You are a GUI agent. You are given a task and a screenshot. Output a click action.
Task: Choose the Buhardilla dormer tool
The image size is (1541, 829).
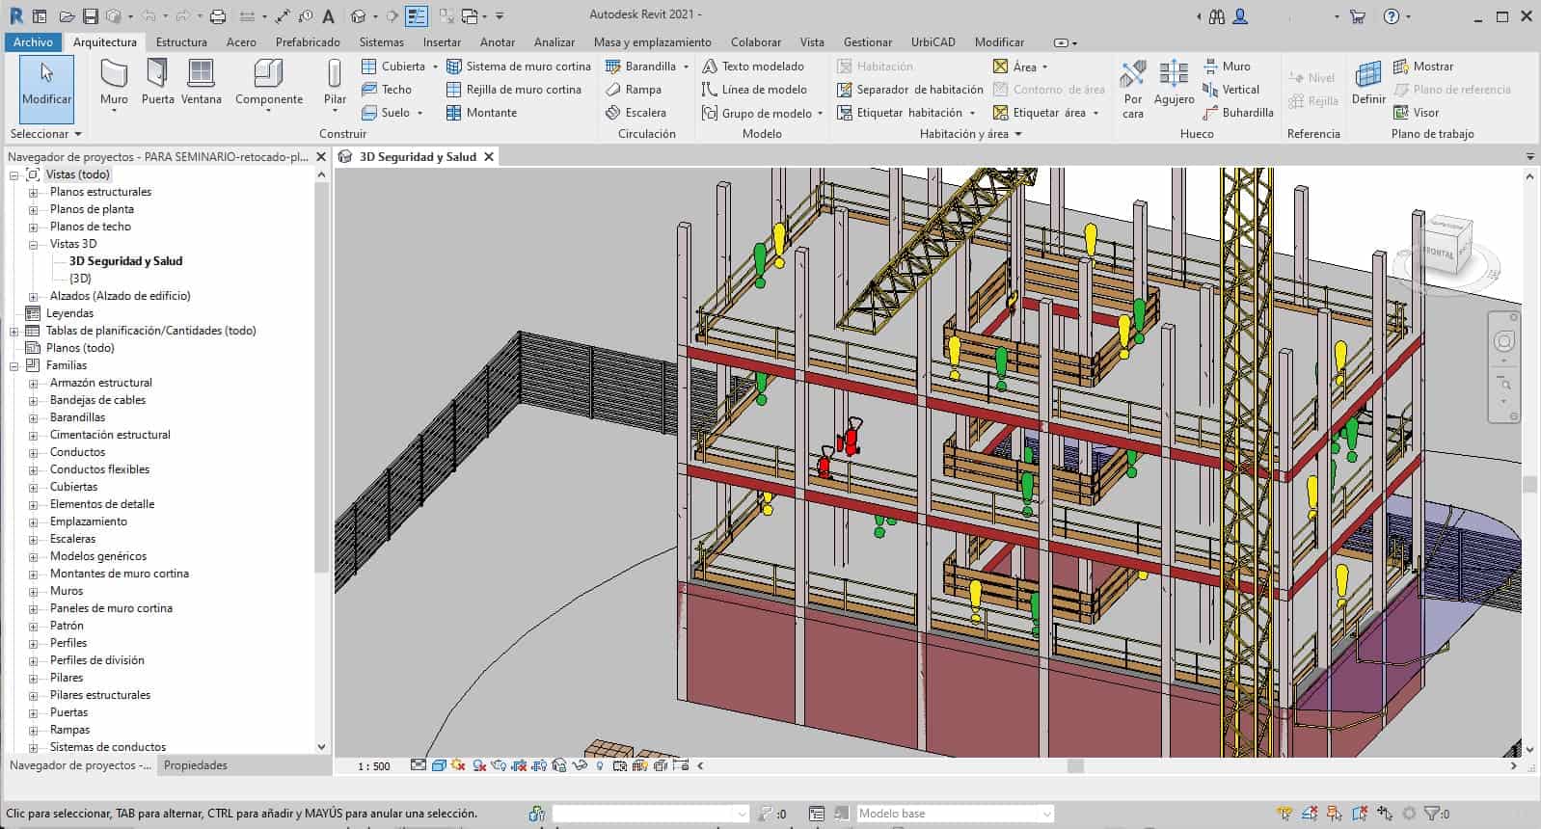(1238, 113)
